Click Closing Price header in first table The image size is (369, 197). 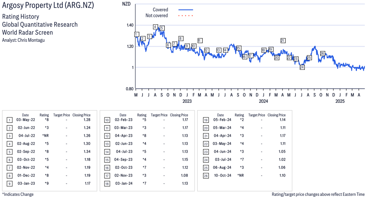(82, 115)
